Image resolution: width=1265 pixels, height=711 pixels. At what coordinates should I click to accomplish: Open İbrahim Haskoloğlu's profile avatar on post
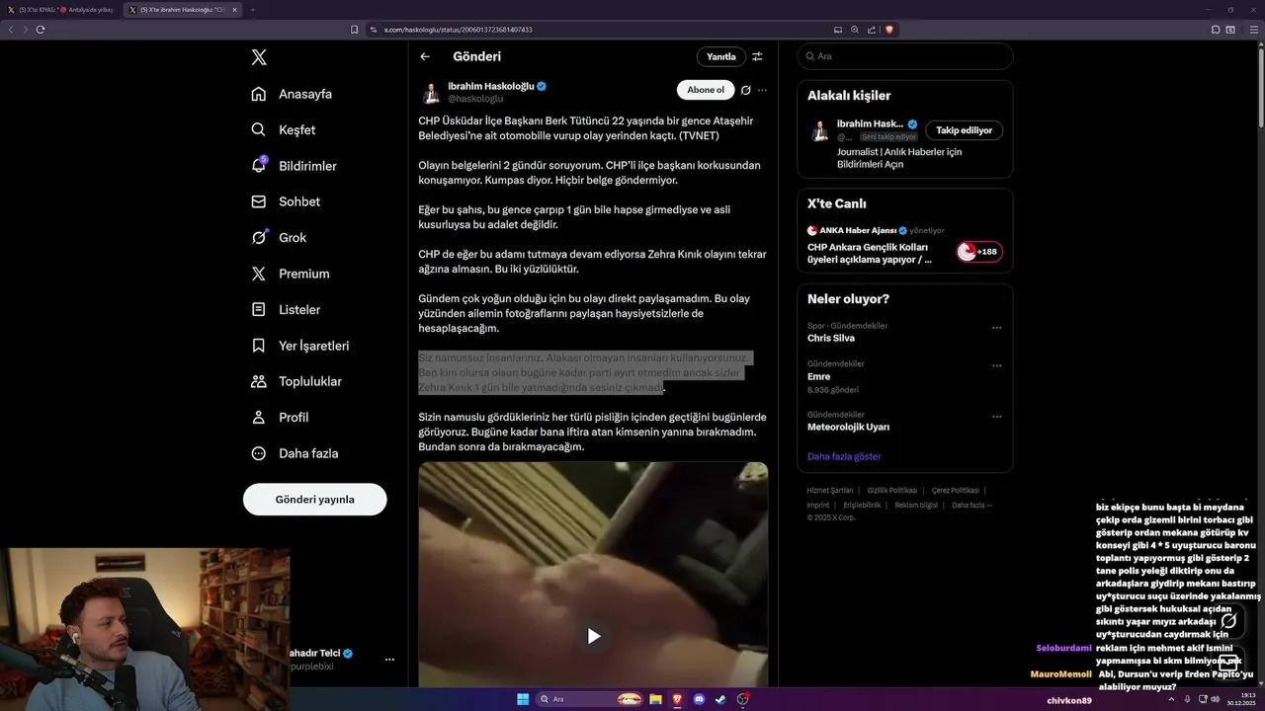pos(431,93)
